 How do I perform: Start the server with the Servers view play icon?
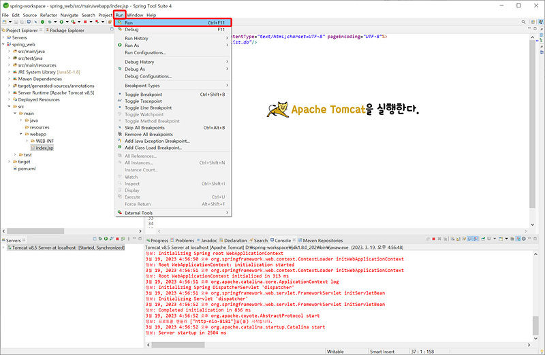pos(106,239)
